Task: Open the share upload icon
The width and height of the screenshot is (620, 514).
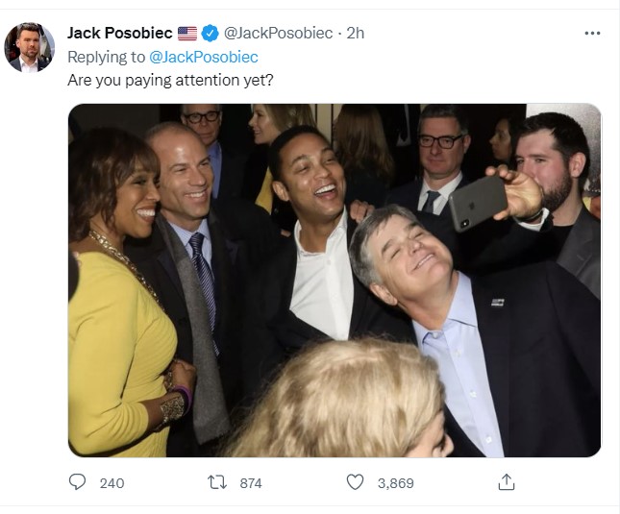Action: tap(507, 482)
